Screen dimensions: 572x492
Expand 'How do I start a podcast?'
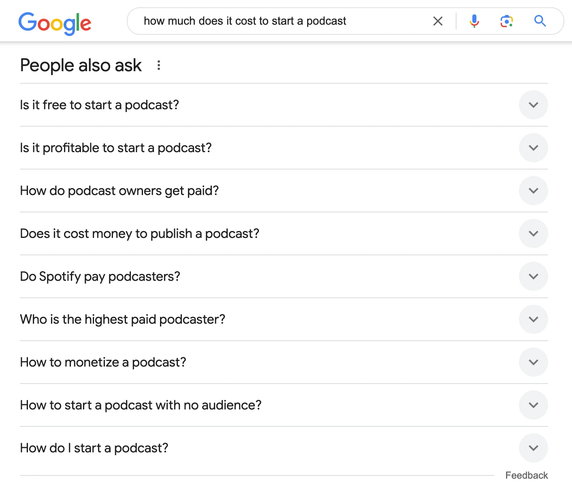pyautogui.click(x=533, y=448)
